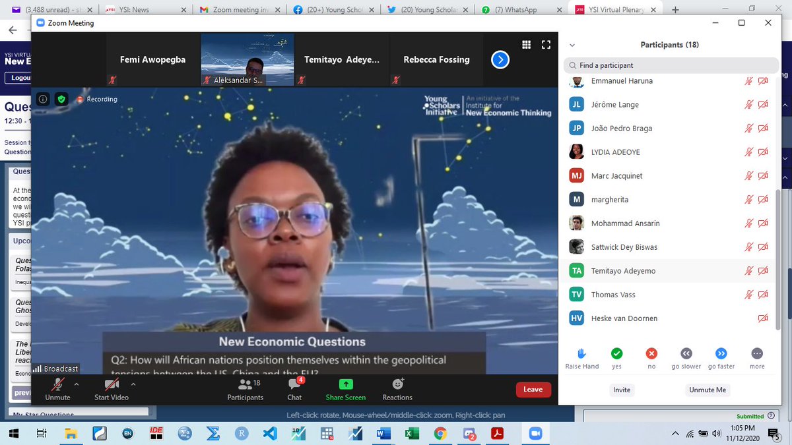Start video in Zoom toolbar
The width and height of the screenshot is (792, 445).
pos(111,390)
